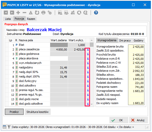
Task: Open employee group card icon
Action: [x=66, y=13]
